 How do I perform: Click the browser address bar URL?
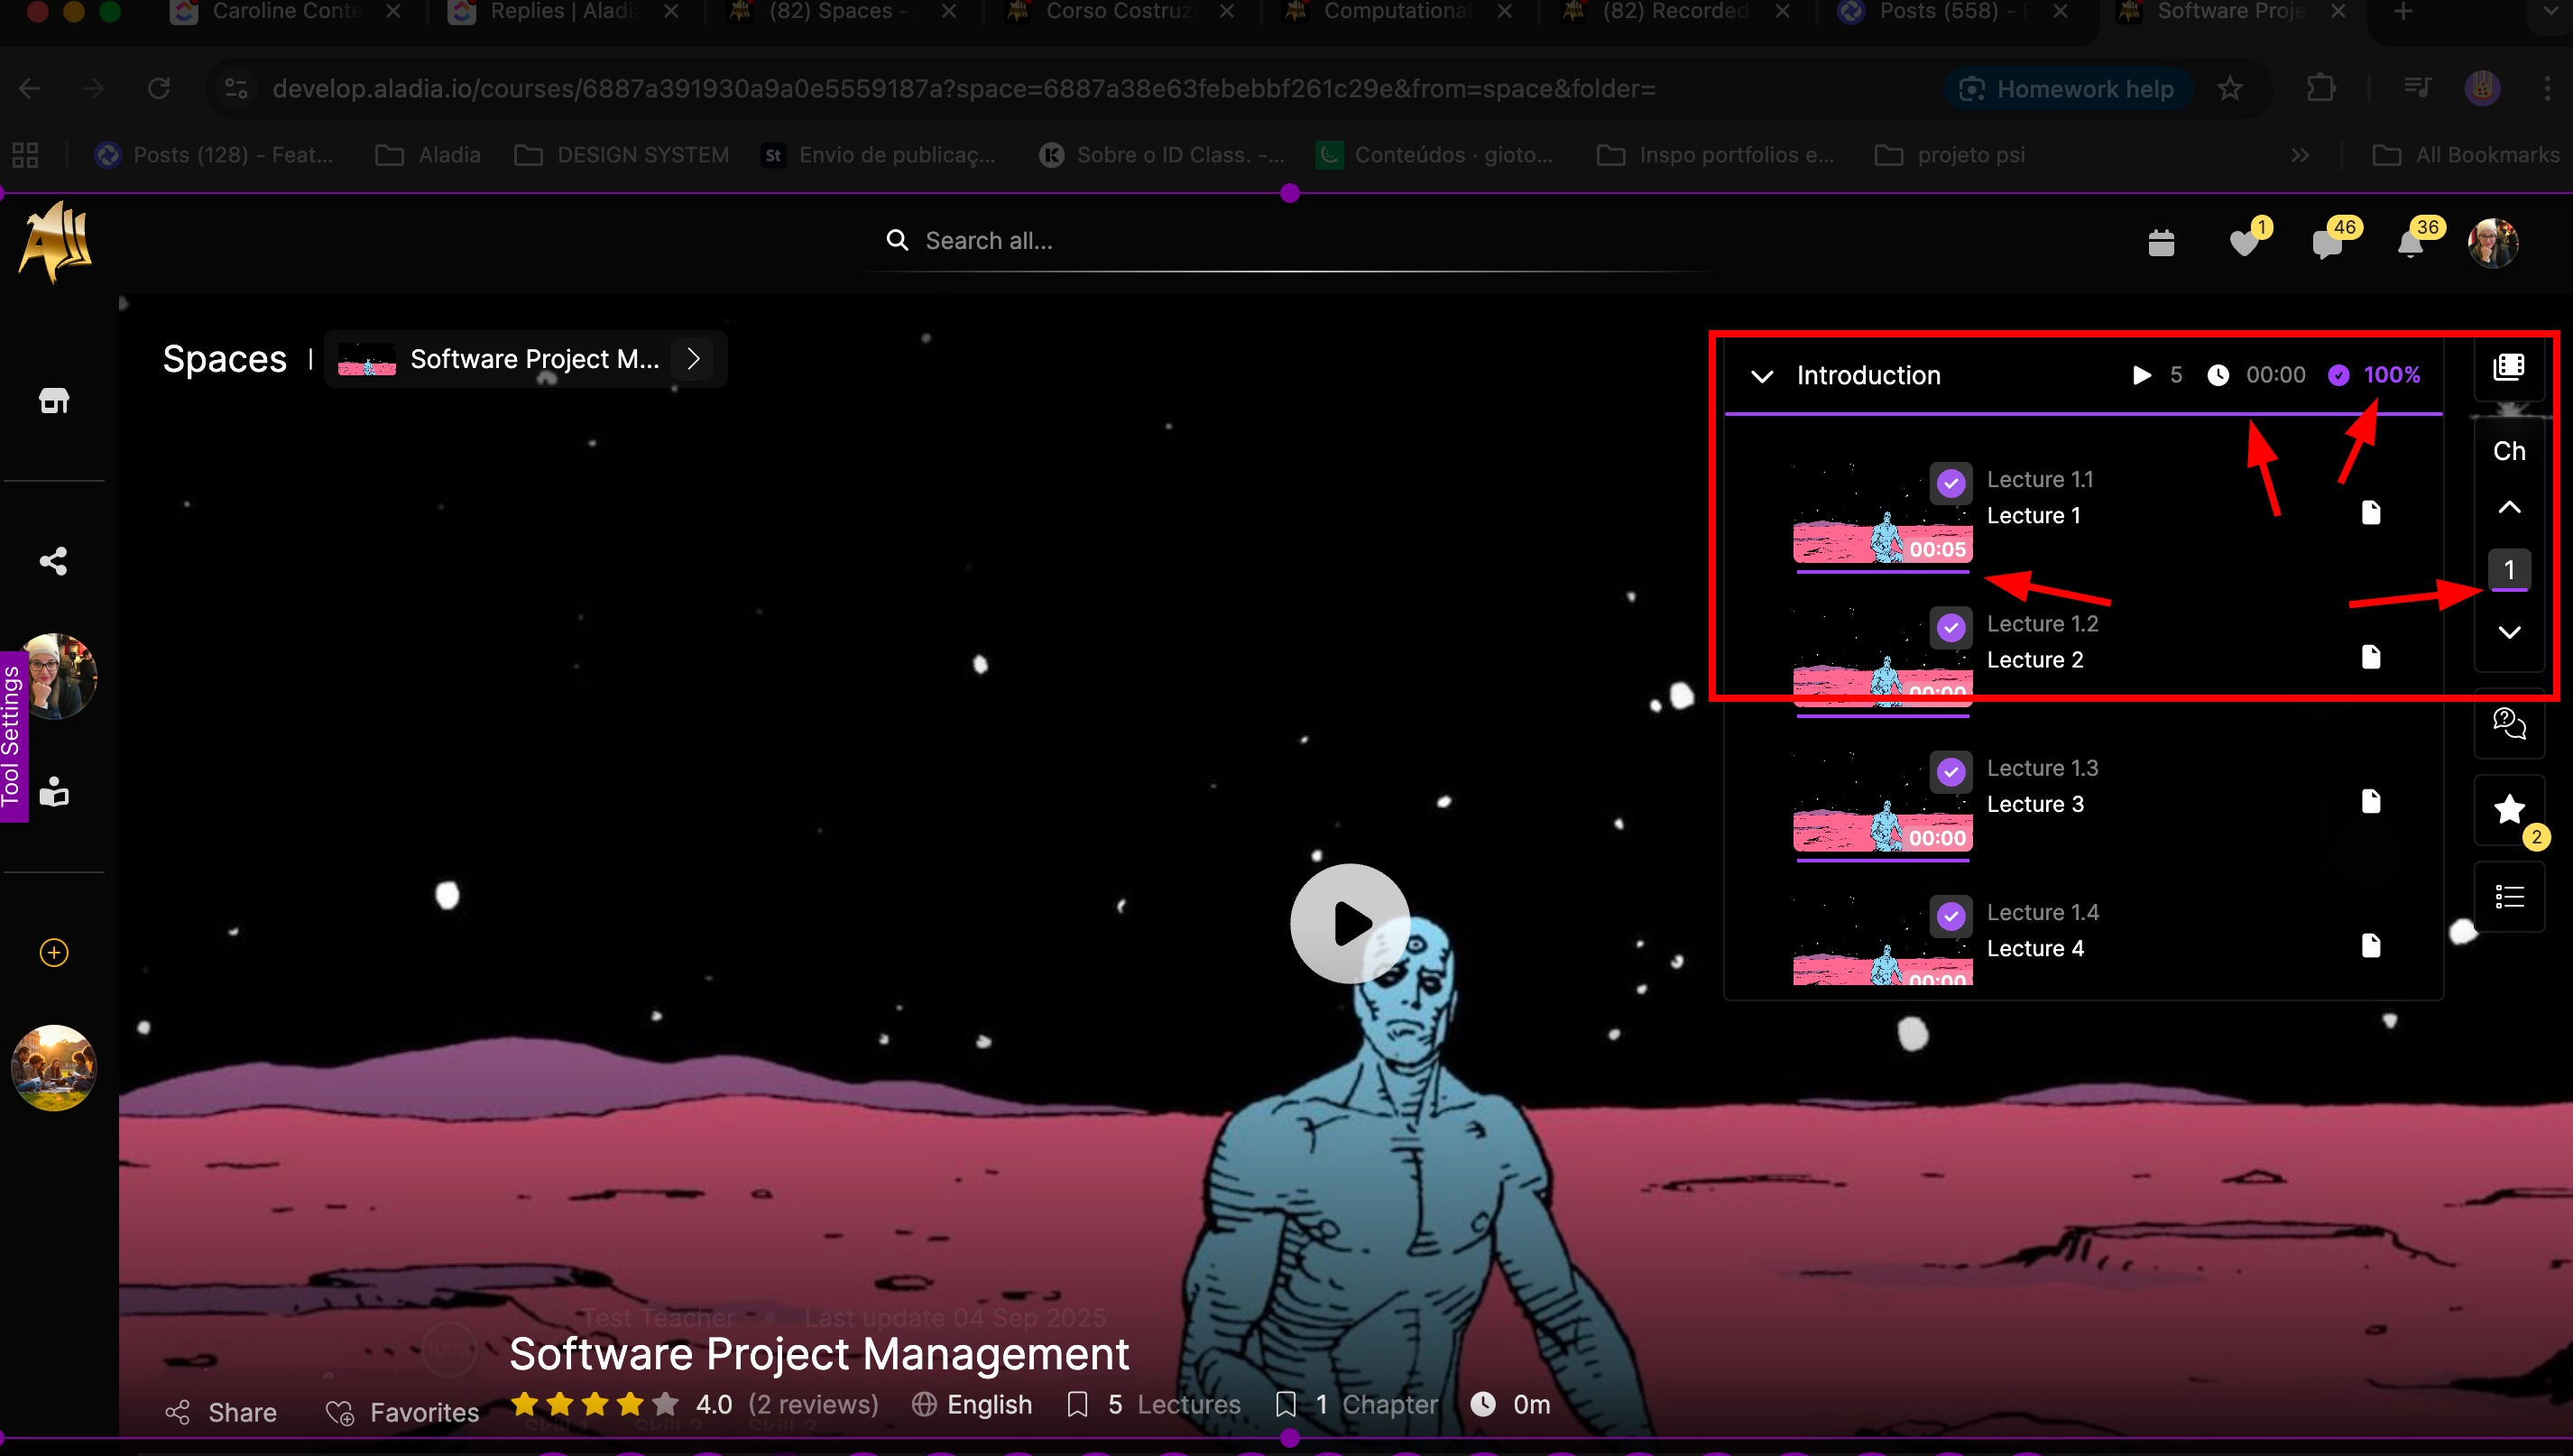pyautogui.click(x=964, y=89)
